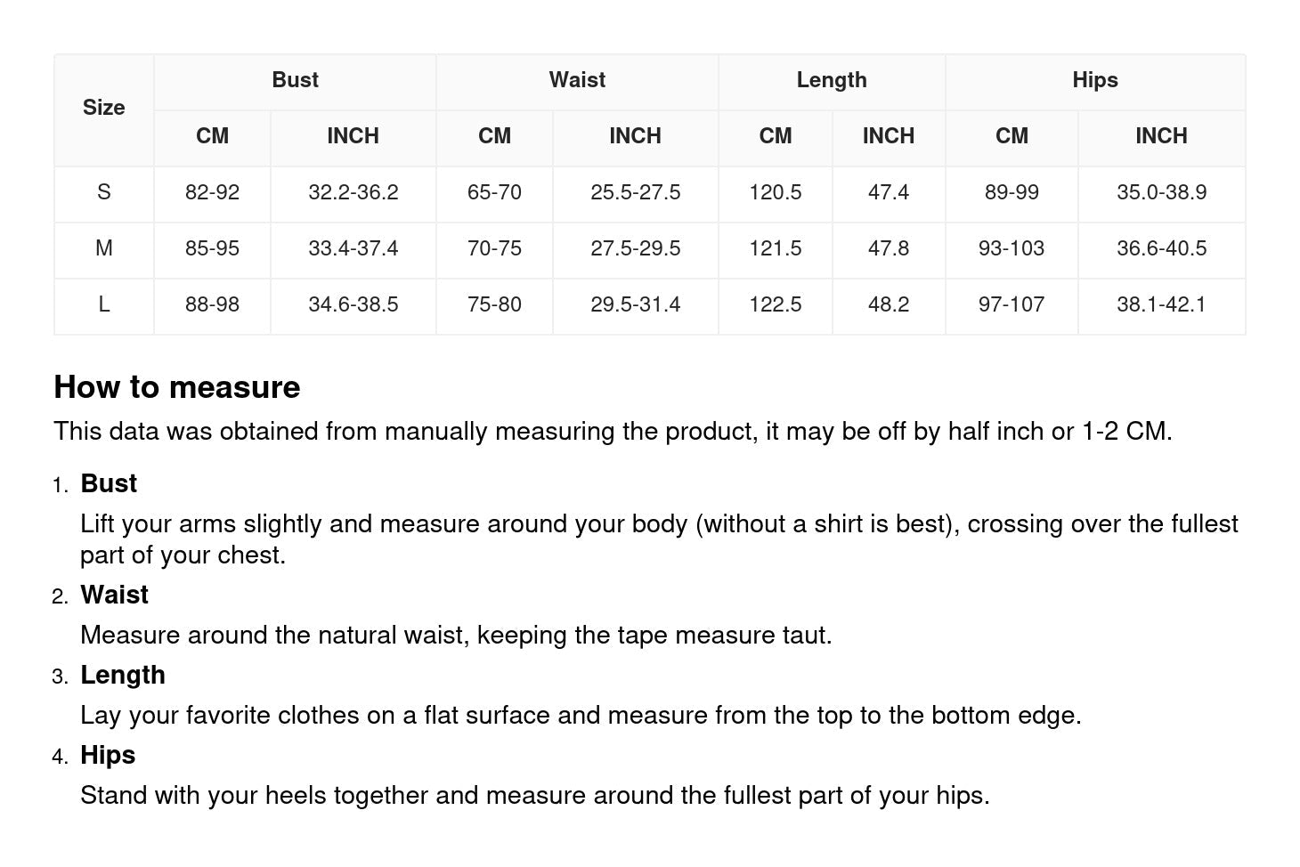Click the Waist heading in measuring list
This screenshot has width=1300, height=867.
[114, 595]
